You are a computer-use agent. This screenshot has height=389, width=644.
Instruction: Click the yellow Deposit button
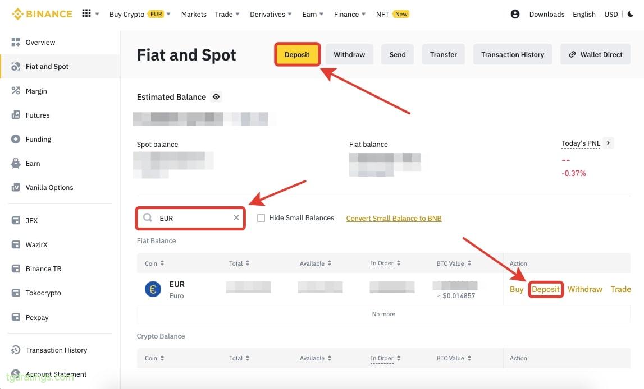297,54
